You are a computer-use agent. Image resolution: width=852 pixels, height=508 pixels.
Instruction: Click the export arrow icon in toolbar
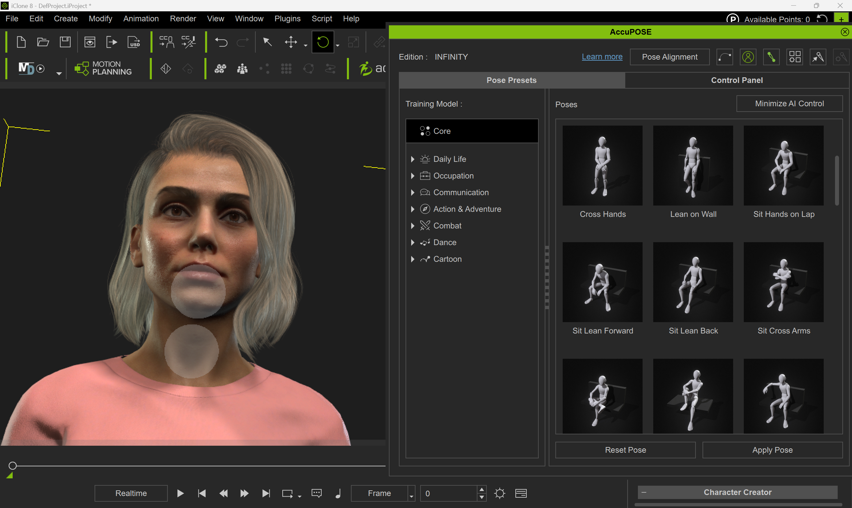pos(112,42)
